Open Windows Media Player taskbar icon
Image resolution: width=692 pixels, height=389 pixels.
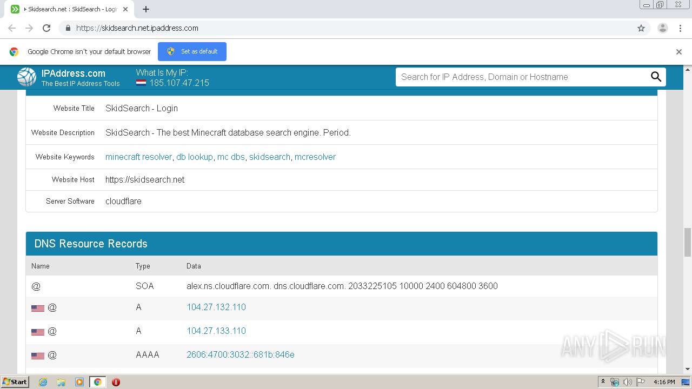click(79, 382)
